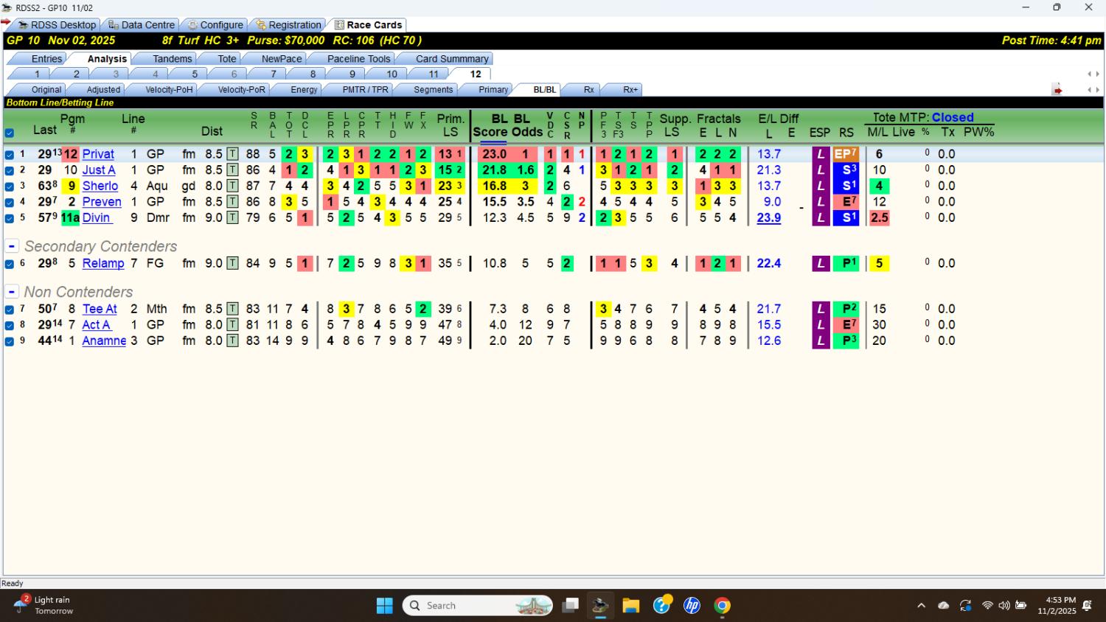Collapse the Secondary Contenders group
The width and height of the screenshot is (1106, 622).
tap(12, 246)
